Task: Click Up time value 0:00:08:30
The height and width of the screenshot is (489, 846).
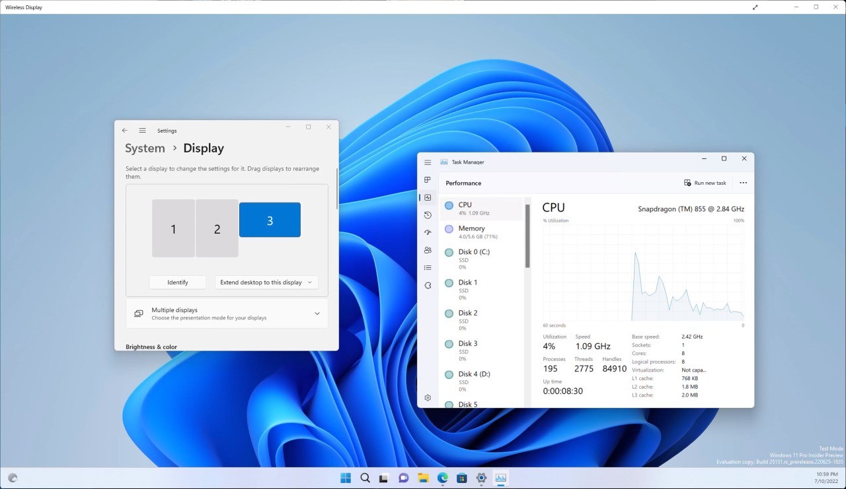Action: (x=563, y=391)
